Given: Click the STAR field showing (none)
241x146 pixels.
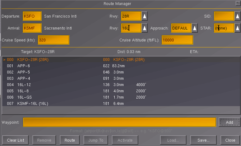Looking at the screenshot, I should (224, 28).
